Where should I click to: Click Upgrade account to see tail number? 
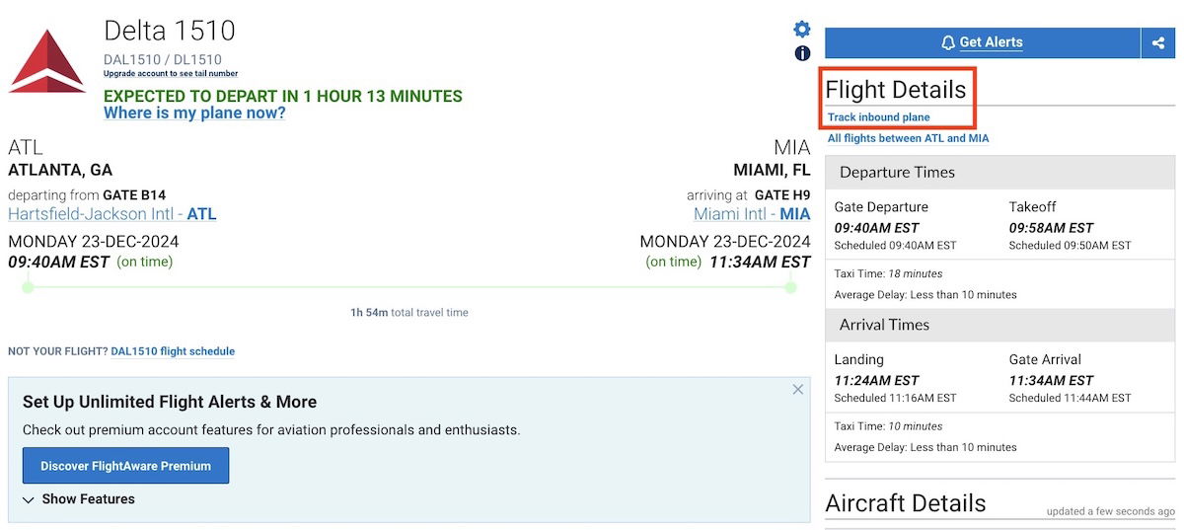point(171,74)
